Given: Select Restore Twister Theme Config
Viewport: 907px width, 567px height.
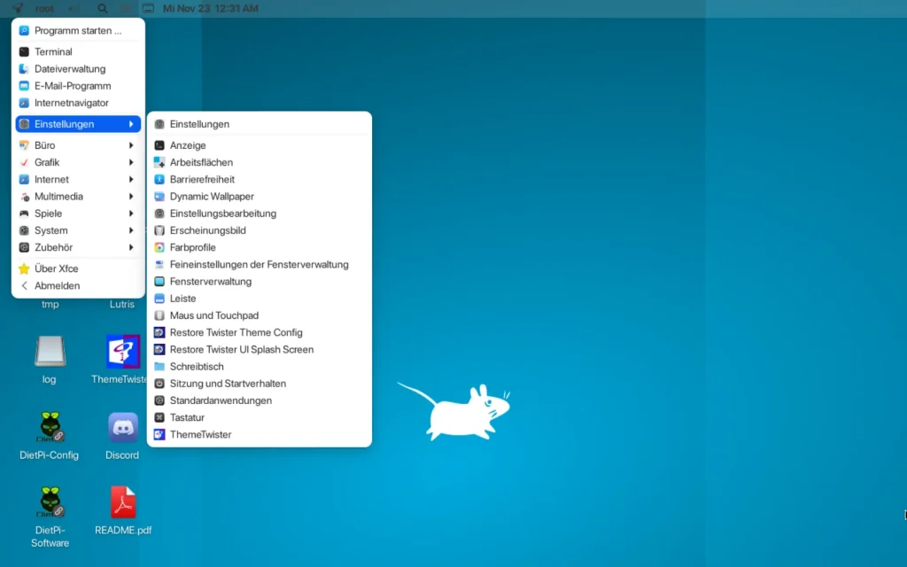Looking at the screenshot, I should point(236,332).
